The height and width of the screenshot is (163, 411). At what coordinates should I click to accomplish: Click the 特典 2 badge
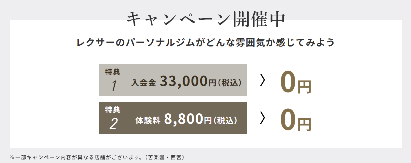point(113,118)
